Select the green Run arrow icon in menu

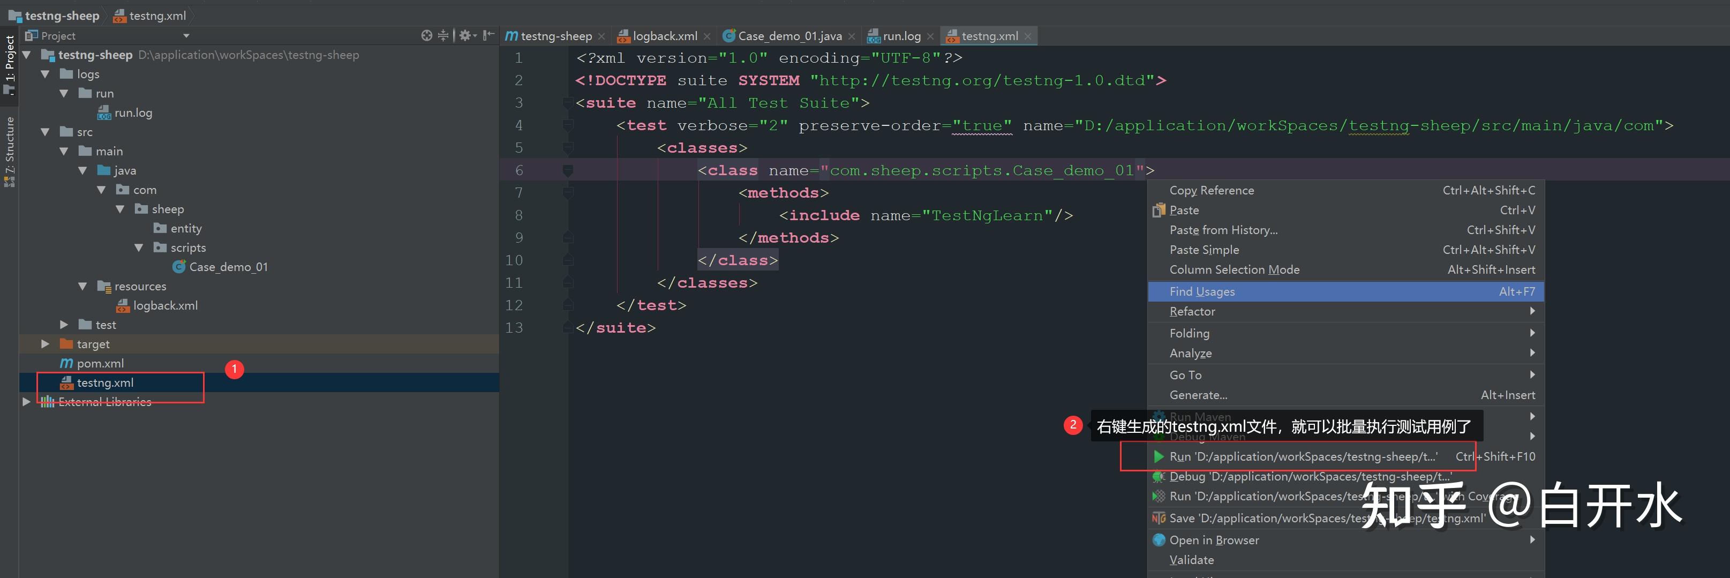pyautogui.click(x=1158, y=456)
